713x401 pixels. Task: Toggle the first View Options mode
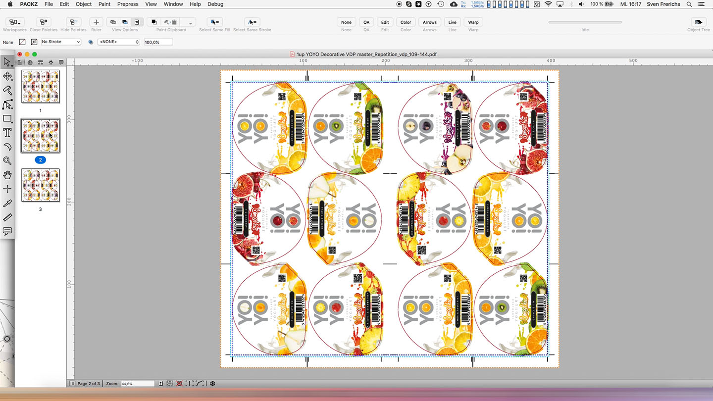click(113, 22)
